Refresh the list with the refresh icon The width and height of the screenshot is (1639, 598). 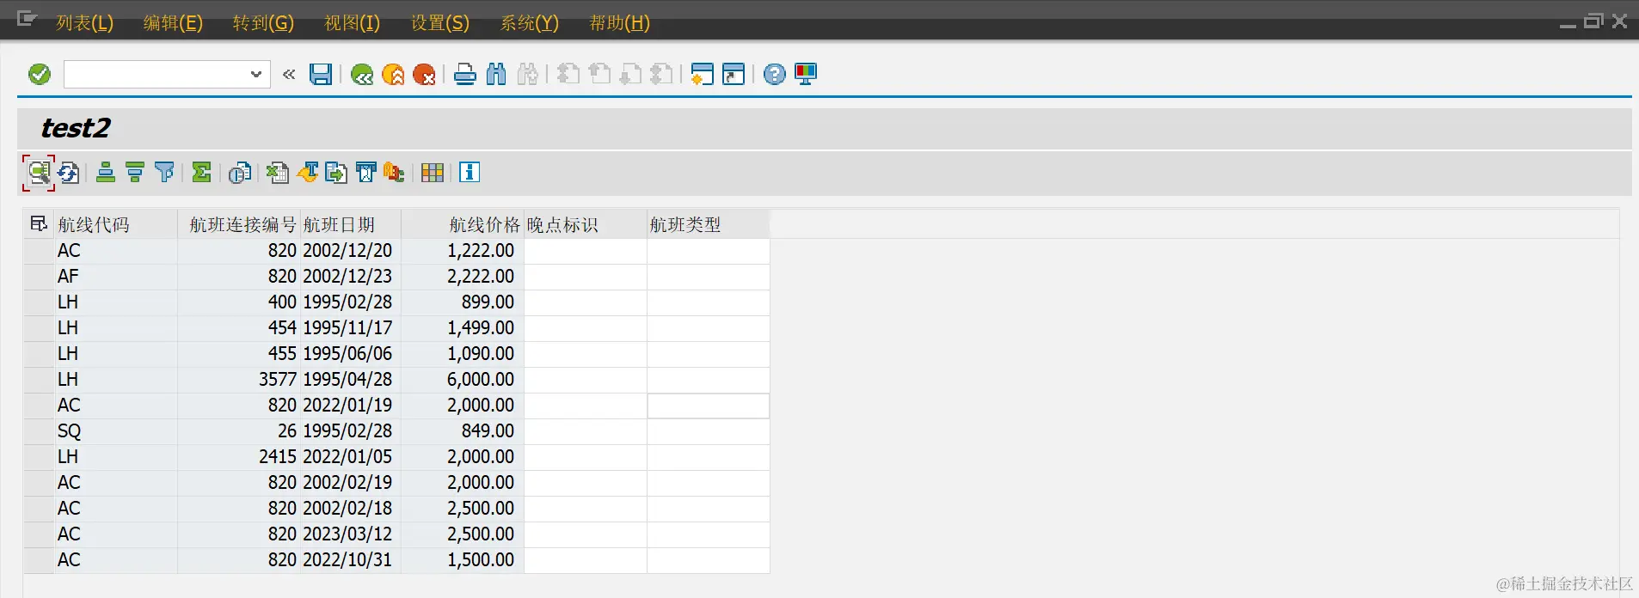(x=69, y=173)
